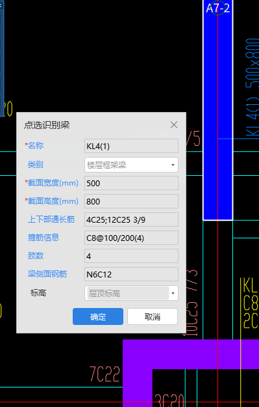Click the 7C22 rebar annotation in drawing
The height and width of the screenshot is (407, 259).
105,374
